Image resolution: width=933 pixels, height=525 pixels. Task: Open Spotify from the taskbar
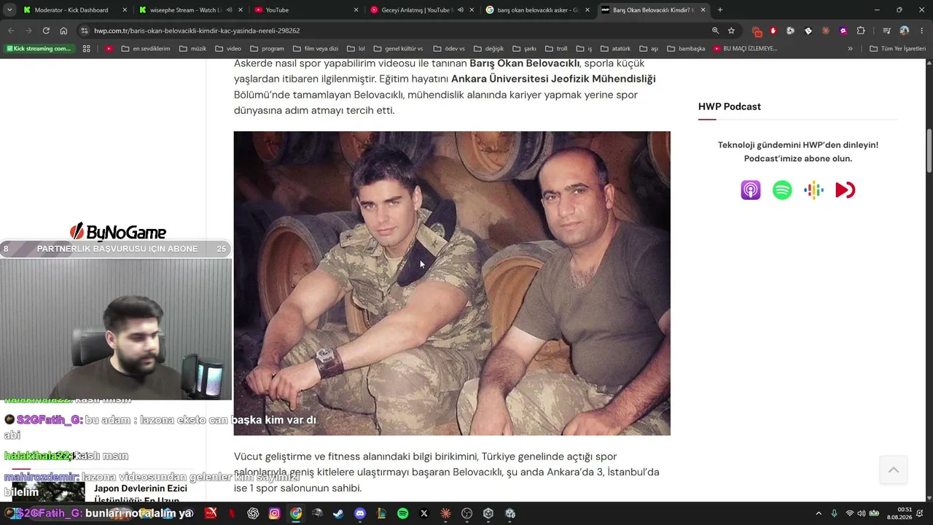(x=402, y=513)
